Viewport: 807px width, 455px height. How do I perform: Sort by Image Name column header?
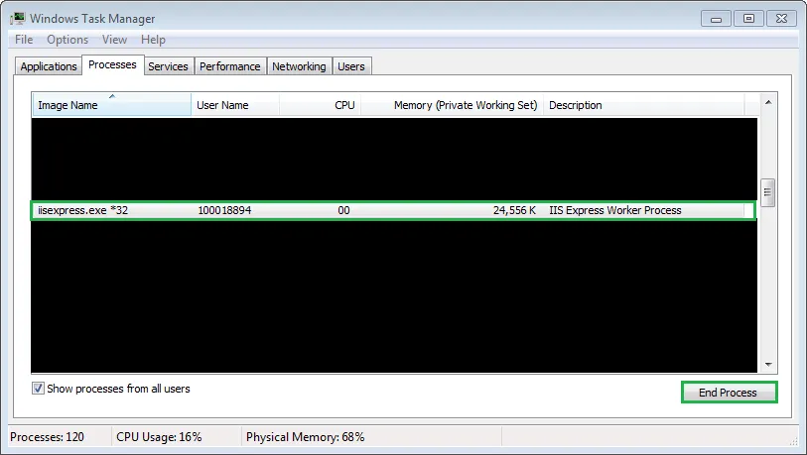(111, 105)
